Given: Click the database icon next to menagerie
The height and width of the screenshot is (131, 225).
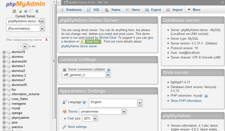Looking at the screenshot, I should [x=9, y=104].
